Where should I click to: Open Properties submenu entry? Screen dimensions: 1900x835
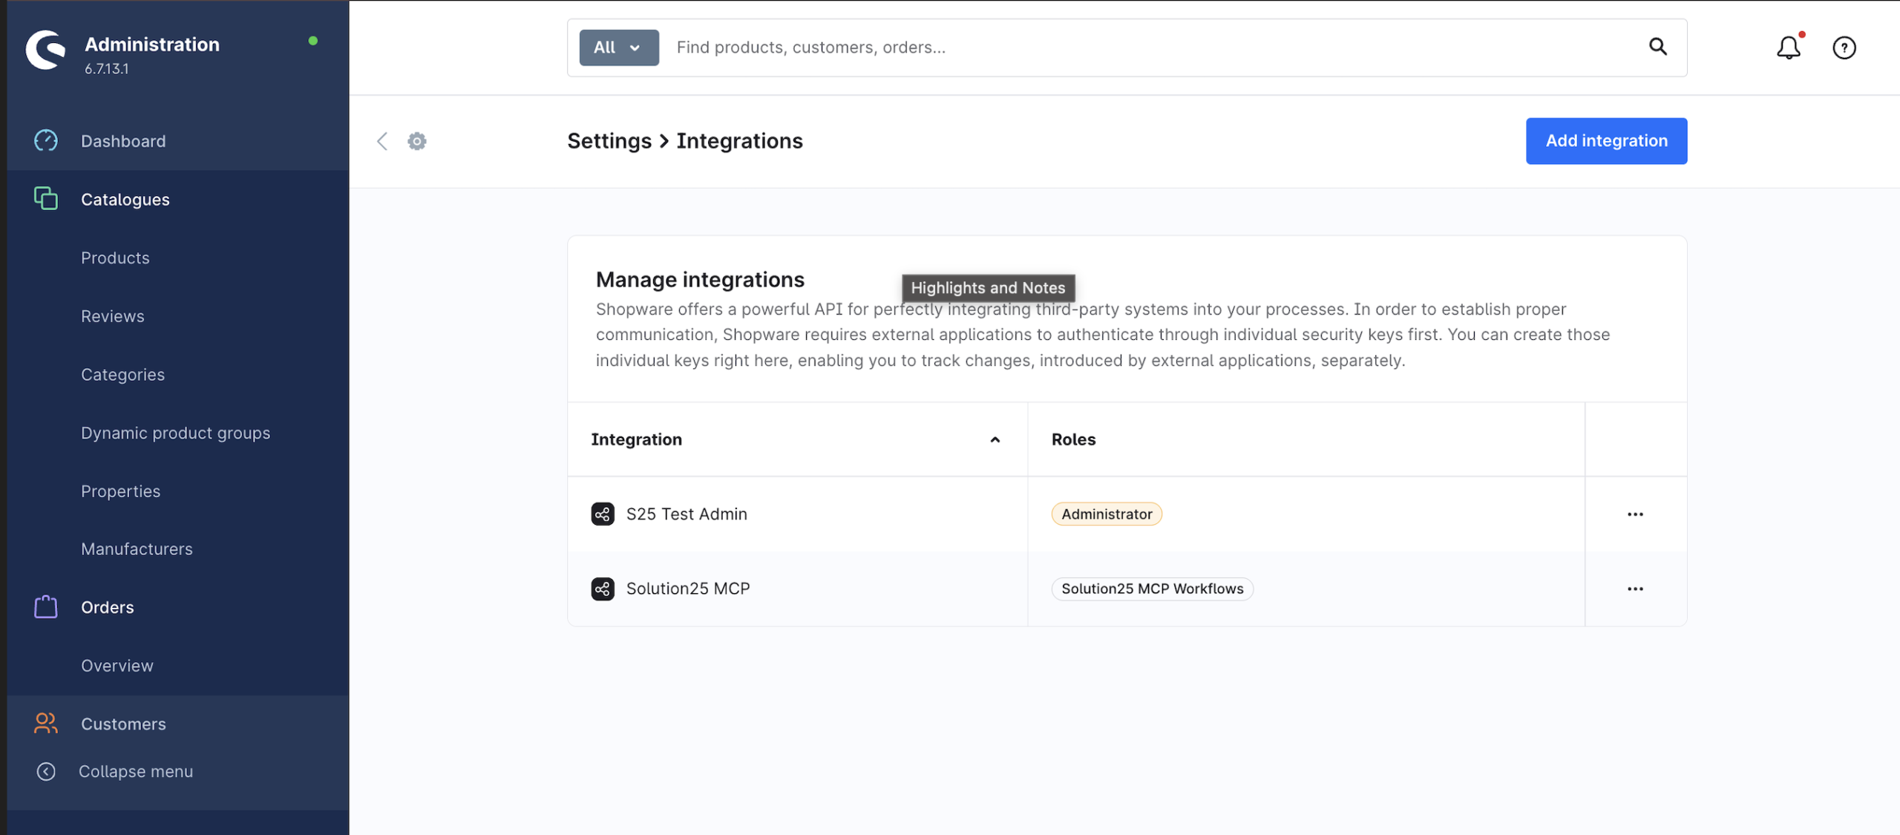[x=120, y=491]
